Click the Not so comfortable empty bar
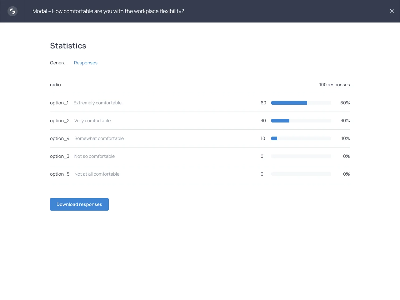The image size is (400, 300). [x=301, y=156]
